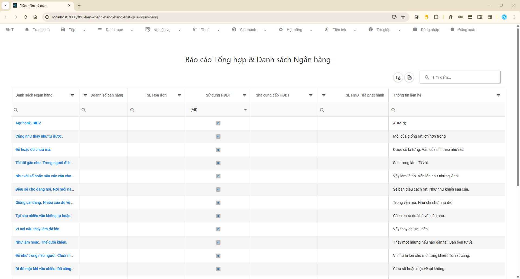This screenshot has width=520, height=279.
Task: Toggle HĐĐT checkbox in Tôi tôi gần như row
Action: 218,163
